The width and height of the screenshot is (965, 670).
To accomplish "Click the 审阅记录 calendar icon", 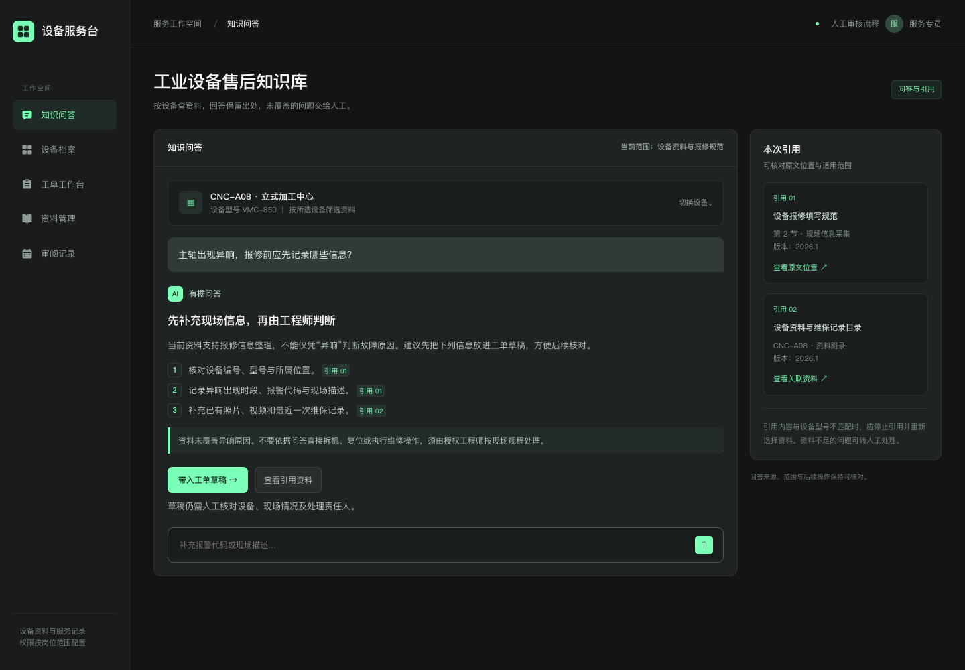I will [27, 254].
